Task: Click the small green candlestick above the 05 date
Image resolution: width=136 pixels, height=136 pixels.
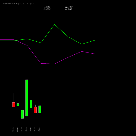Action: tap(18, 105)
